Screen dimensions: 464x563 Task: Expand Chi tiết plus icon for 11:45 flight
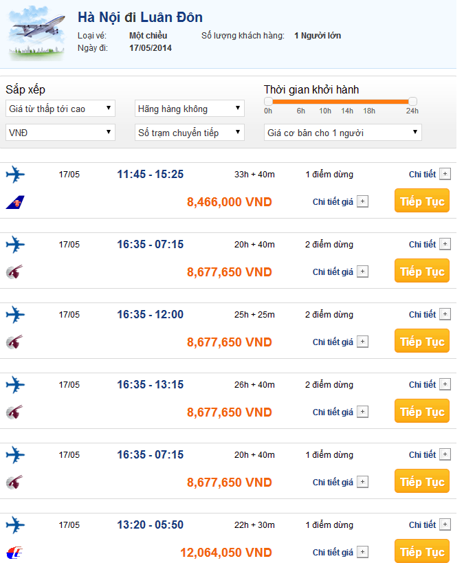(x=445, y=175)
